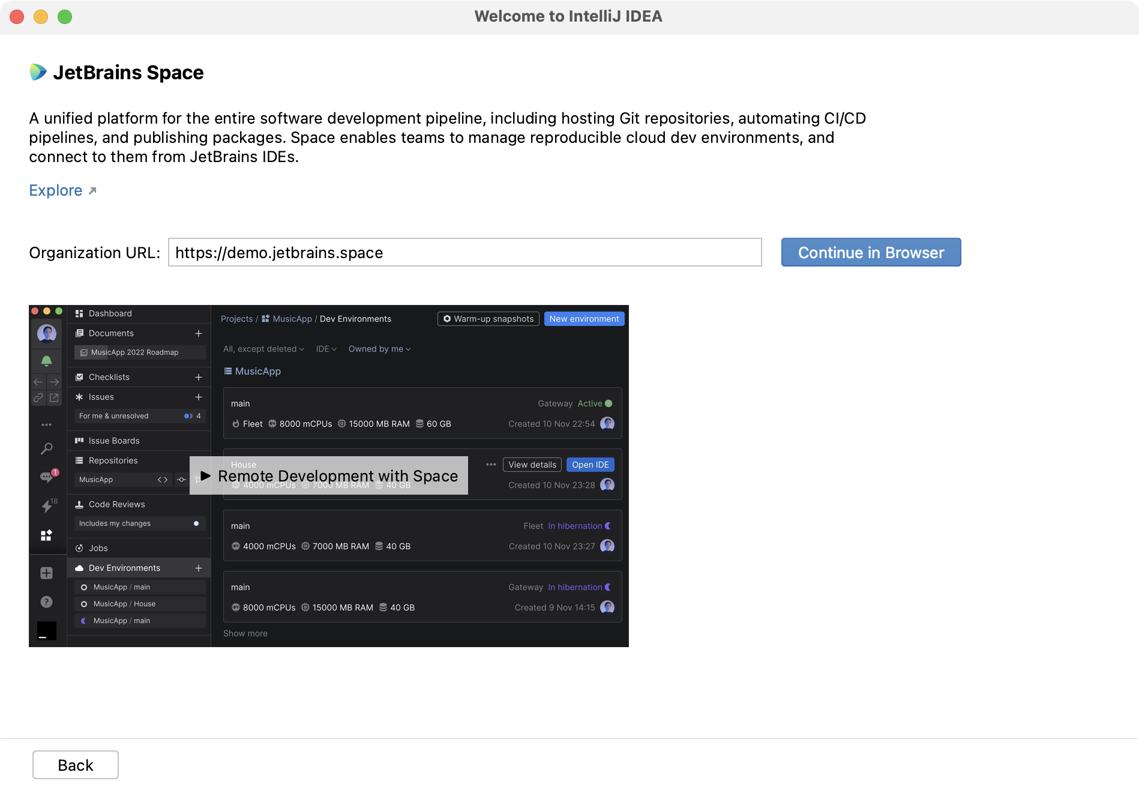Open the Explore link

pyautogui.click(x=62, y=190)
